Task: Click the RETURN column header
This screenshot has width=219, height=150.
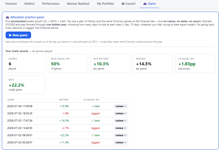Action: pos(64,100)
